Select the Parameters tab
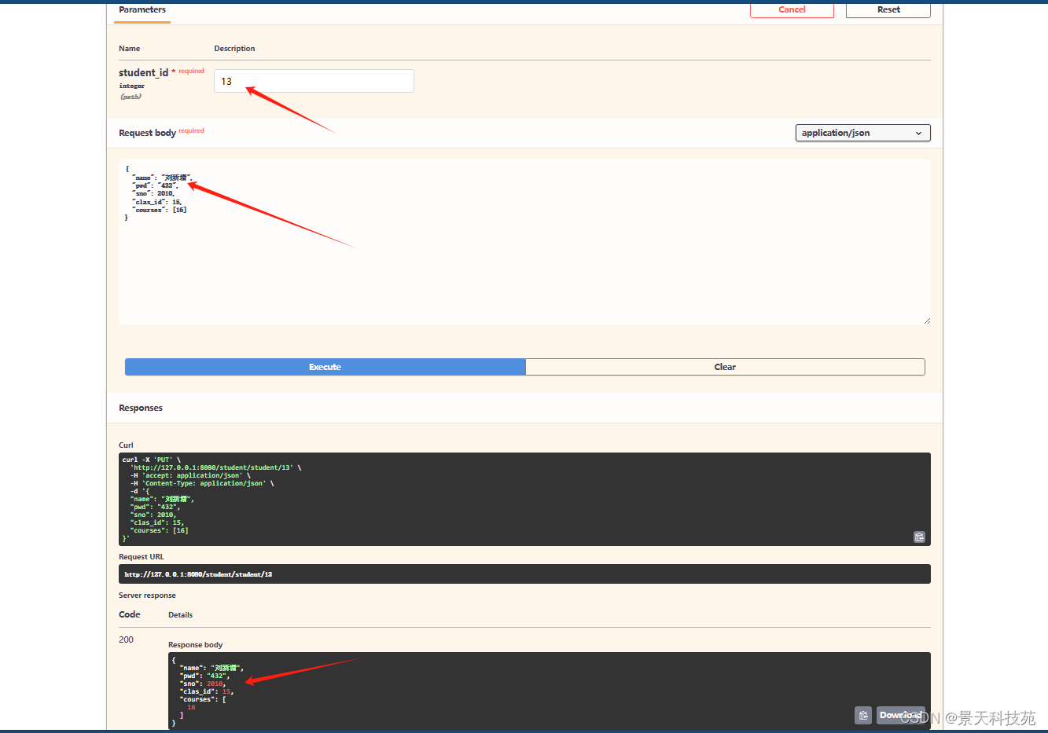 [142, 10]
